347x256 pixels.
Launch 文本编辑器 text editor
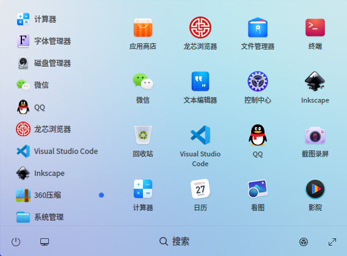tap(200, 81)
